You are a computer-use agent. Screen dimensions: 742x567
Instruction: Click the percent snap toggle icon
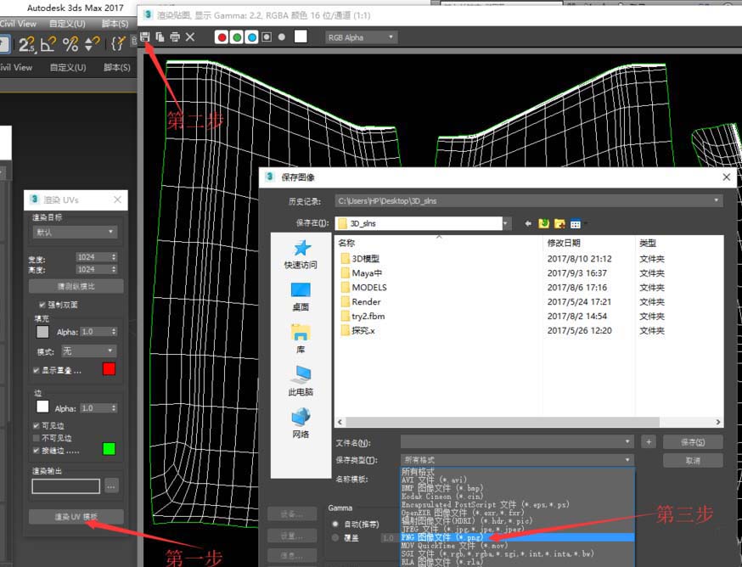tap(70, 44)
